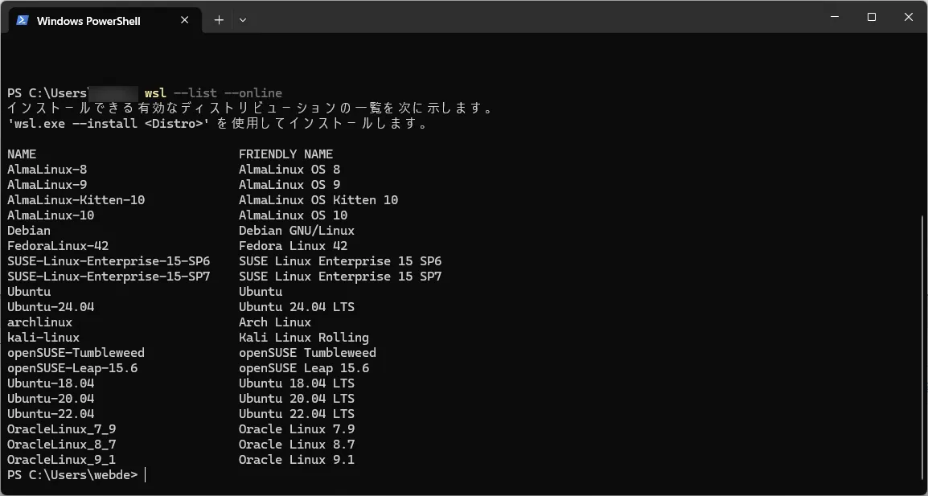The width and height of the screenshot is (928, 496).
Task: Click 'Debian GNU/Linux' friendly name
Action: (297, 231)
